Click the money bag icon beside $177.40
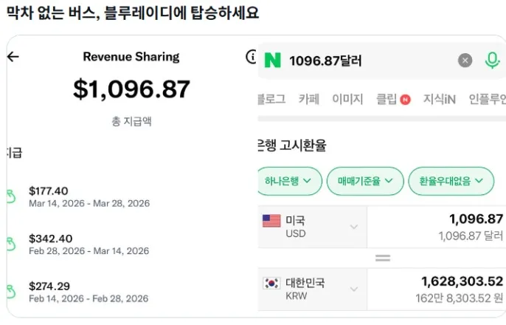The height and width of the screenshot is (325, 506). (10, 196)
